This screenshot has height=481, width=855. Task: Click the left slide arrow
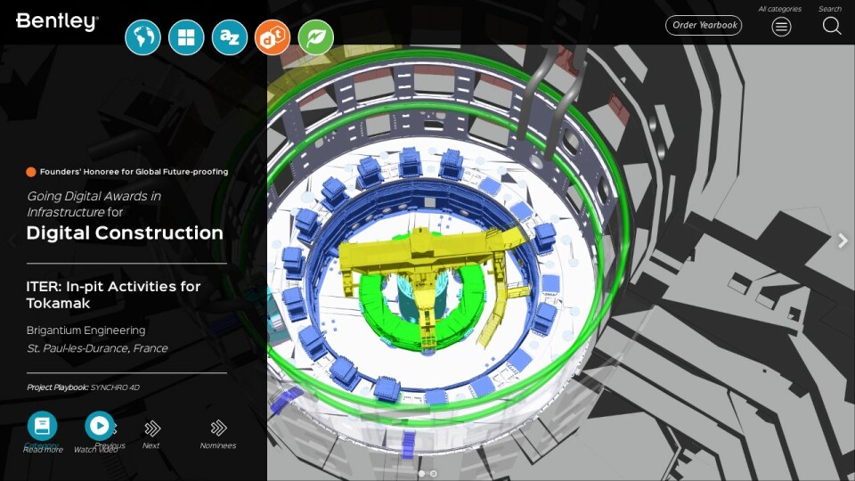pyautogui.click(x=12, y=240)
